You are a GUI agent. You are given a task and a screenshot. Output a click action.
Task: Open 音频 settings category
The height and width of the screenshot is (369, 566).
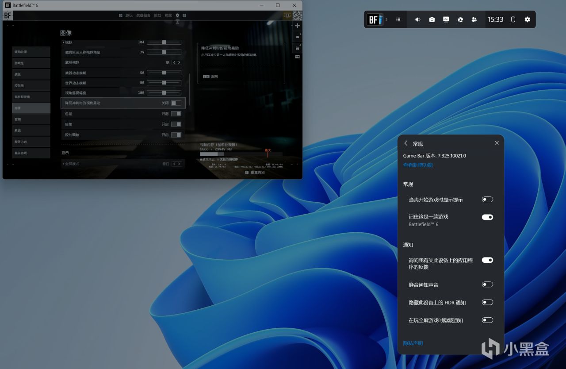(31, 119)
